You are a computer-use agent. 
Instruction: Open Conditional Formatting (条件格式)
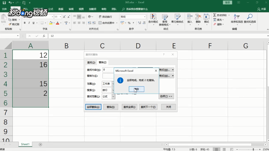[x=153, y=20]
